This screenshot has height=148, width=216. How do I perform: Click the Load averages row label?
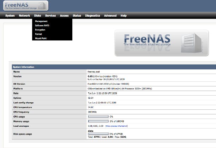coord(21,126)
